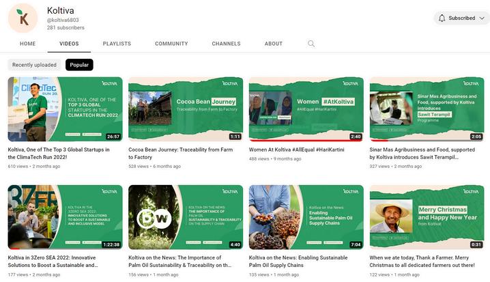This screenshot has height=282, width=490.
Task: Click the 1:22:38 duration badge
Action: click(x=111, y=244)
